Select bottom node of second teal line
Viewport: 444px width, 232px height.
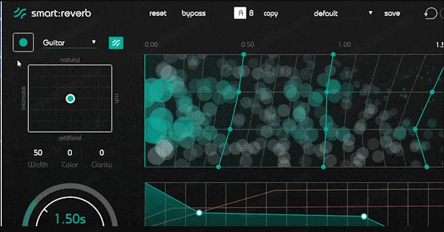(324, 167)
